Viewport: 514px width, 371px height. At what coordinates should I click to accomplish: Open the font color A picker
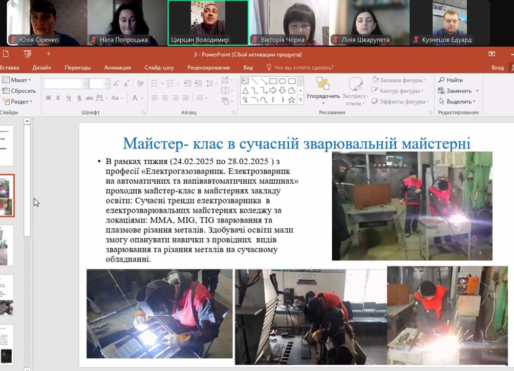click(135, 98)
